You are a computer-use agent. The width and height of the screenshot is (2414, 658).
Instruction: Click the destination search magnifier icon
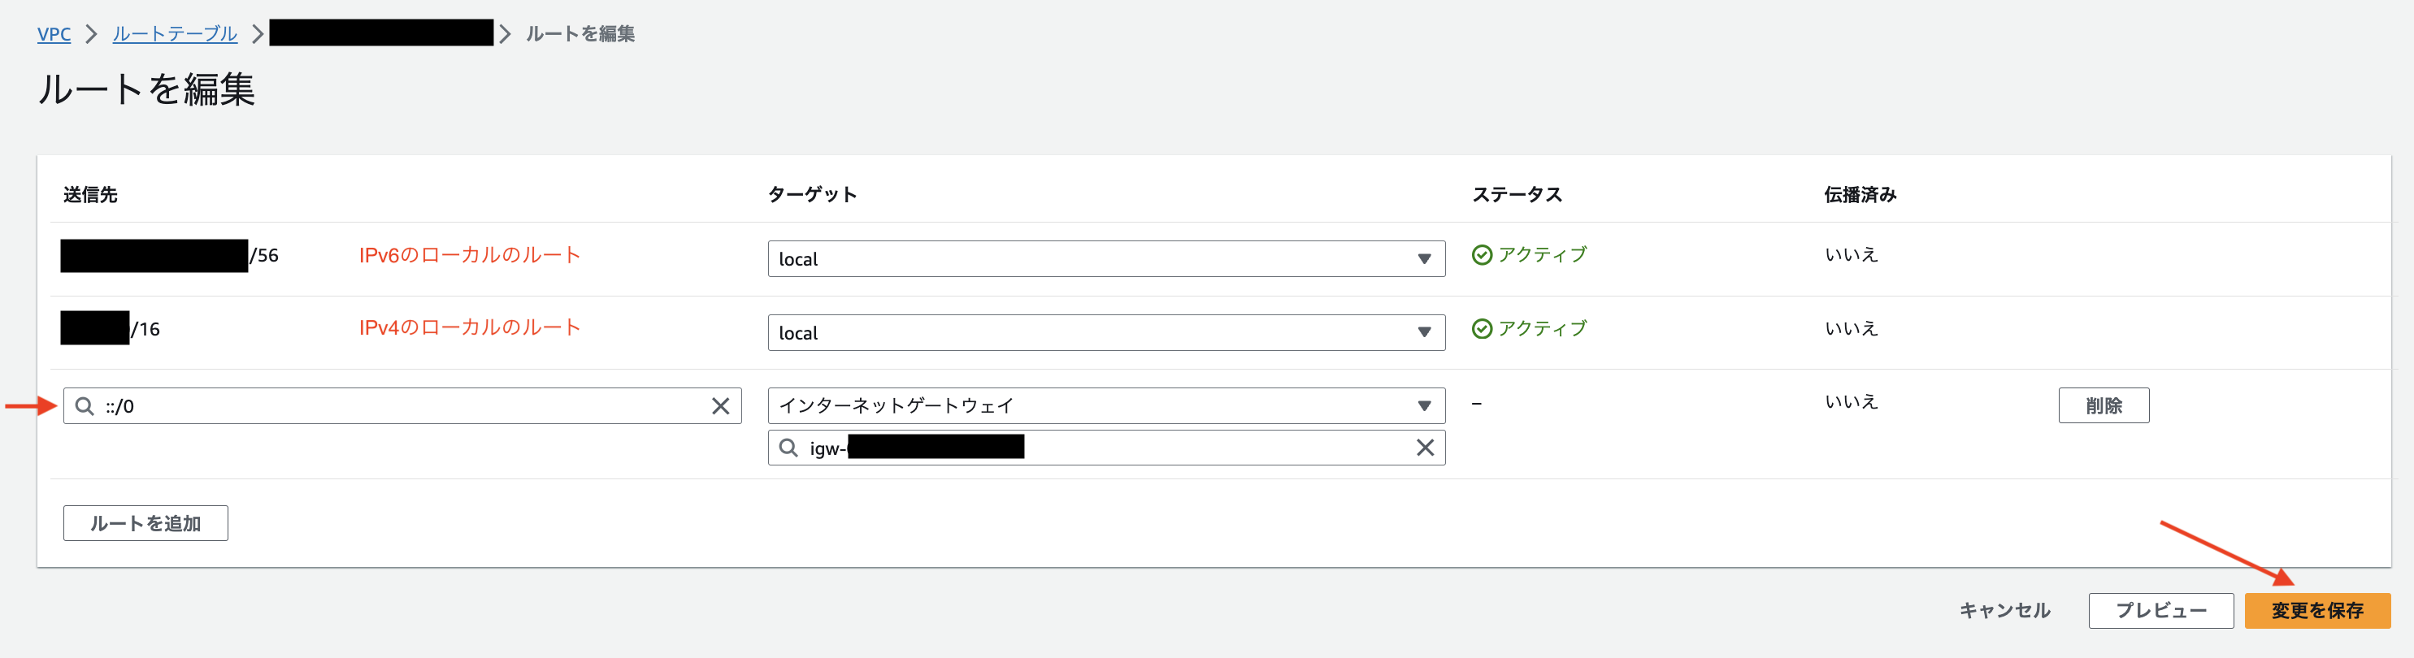(85, 405)
